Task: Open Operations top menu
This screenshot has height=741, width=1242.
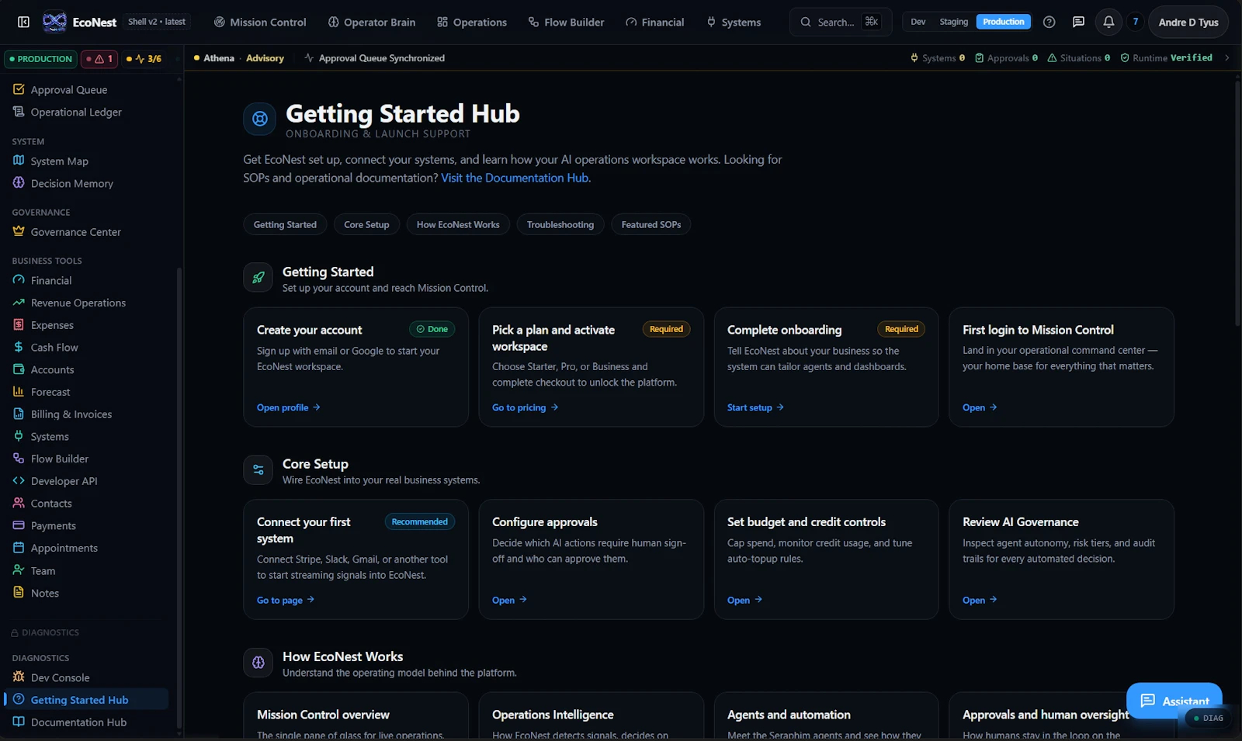Action: coord(472,23)
